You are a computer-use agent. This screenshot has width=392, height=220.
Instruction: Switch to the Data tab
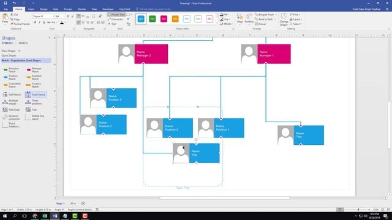(x=56, y=9)
